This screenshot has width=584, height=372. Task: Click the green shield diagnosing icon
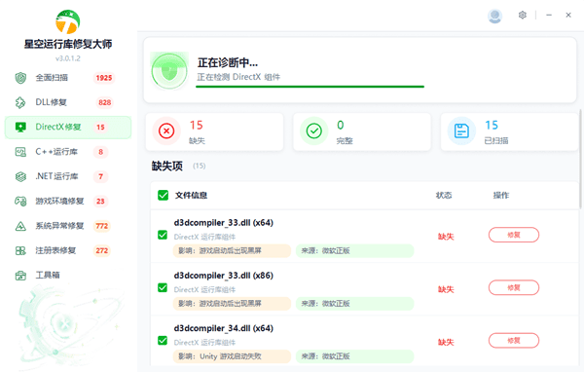pyautogui.click(x=169, y=71)
